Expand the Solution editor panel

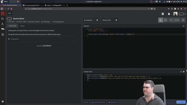pos(183,26)
